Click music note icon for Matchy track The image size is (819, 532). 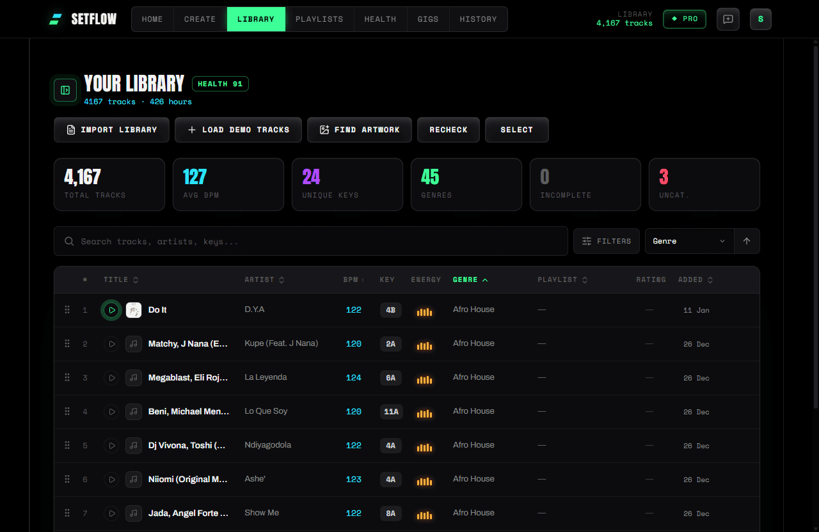134,344
